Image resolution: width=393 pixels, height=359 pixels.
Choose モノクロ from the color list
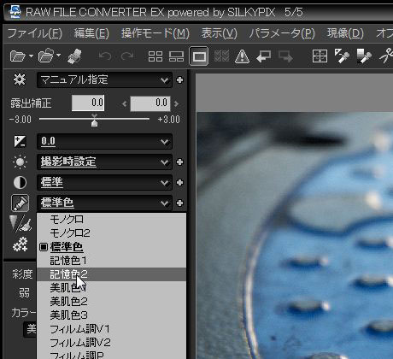coord(112,220)
